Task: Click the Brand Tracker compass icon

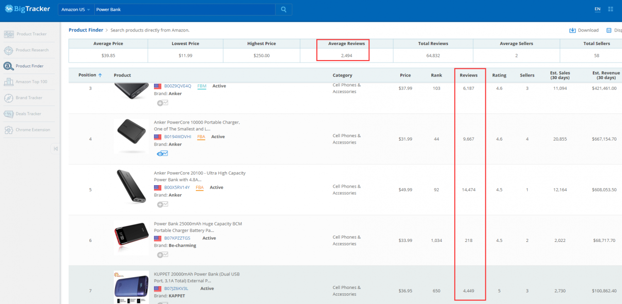Action: click(x=9, y=98)
